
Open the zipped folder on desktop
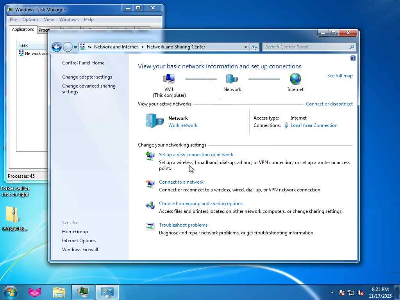pyautogui.click(x=12, y=214)
